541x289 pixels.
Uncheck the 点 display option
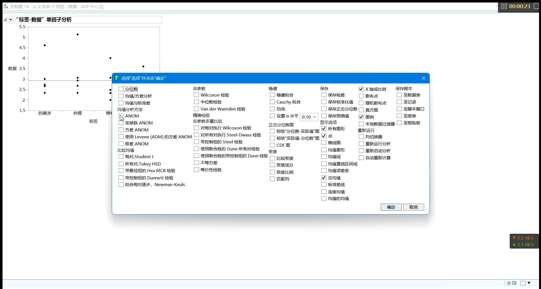[x=324, y=136]
